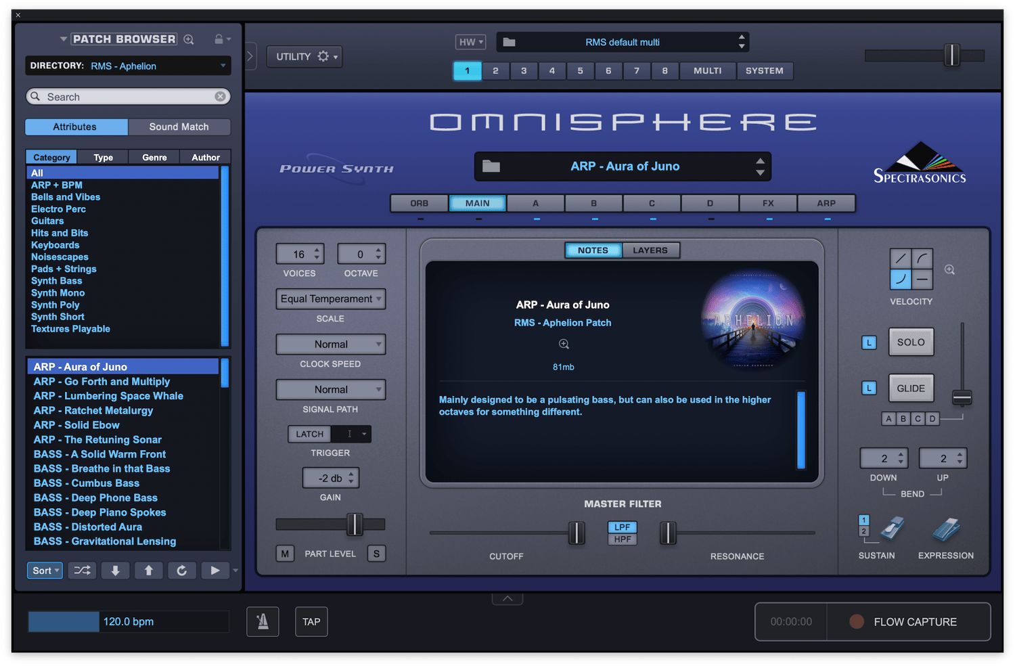Screen dimensions: 1015x666
Task: Adjust the master filter CUTOFF slider
Action: click(577, 533)
